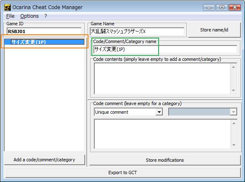
Task: Click Add a code/comment/category button
Action: tap(44, 160)
